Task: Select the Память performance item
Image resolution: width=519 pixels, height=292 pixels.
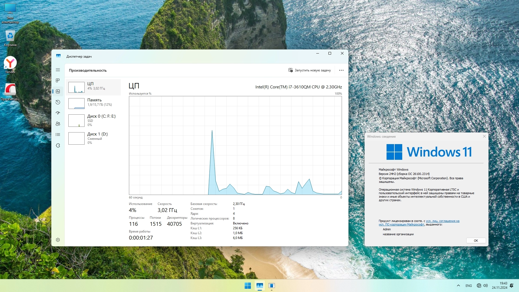Action: pyautogui.click(x=93, y=103)
